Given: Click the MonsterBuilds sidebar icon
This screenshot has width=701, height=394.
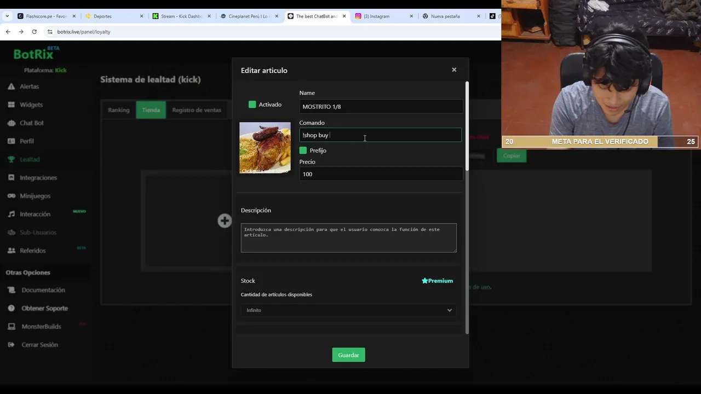Looking at the screenshot, I should click(11, 327).
